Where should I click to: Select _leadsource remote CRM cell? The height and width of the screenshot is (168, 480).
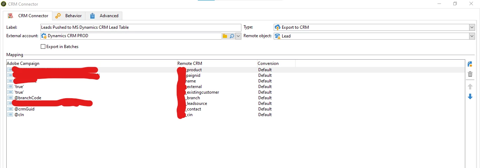(x=196, y=103)
